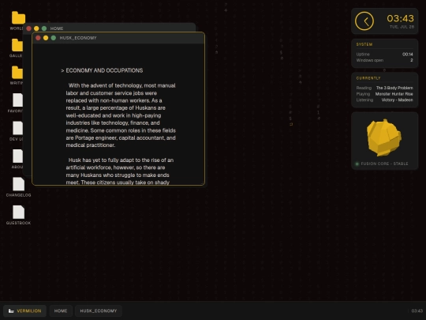Click the large 03:43 clock time
Screen dimensions: 426x320
click(400, 18)
